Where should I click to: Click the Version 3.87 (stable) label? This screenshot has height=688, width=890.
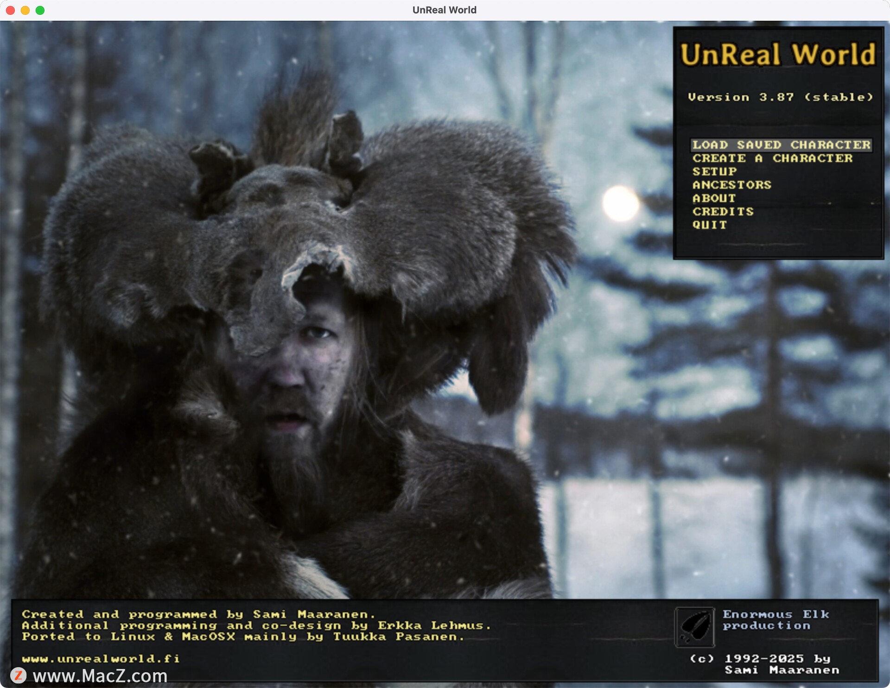click(x=780, y=97)
